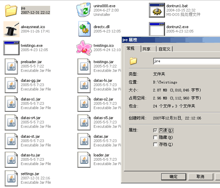Click the folder icon in jre properties dialog
This screenshot has height=188, width=220.
coord(133,61)
